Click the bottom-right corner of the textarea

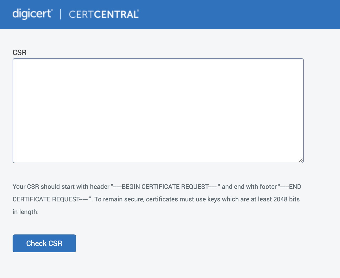click(302, 162)
